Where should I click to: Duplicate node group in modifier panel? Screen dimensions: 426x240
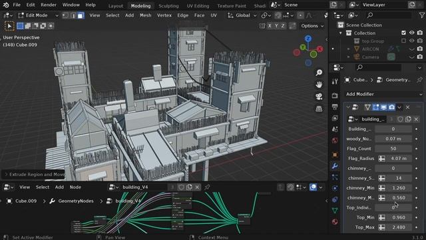pyautogui.click(x=408, y=119)
